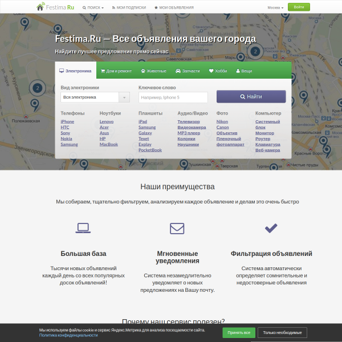Open the Explay link
The height and width of the screenshot is (342, 342).
click(x=145, y=144)
